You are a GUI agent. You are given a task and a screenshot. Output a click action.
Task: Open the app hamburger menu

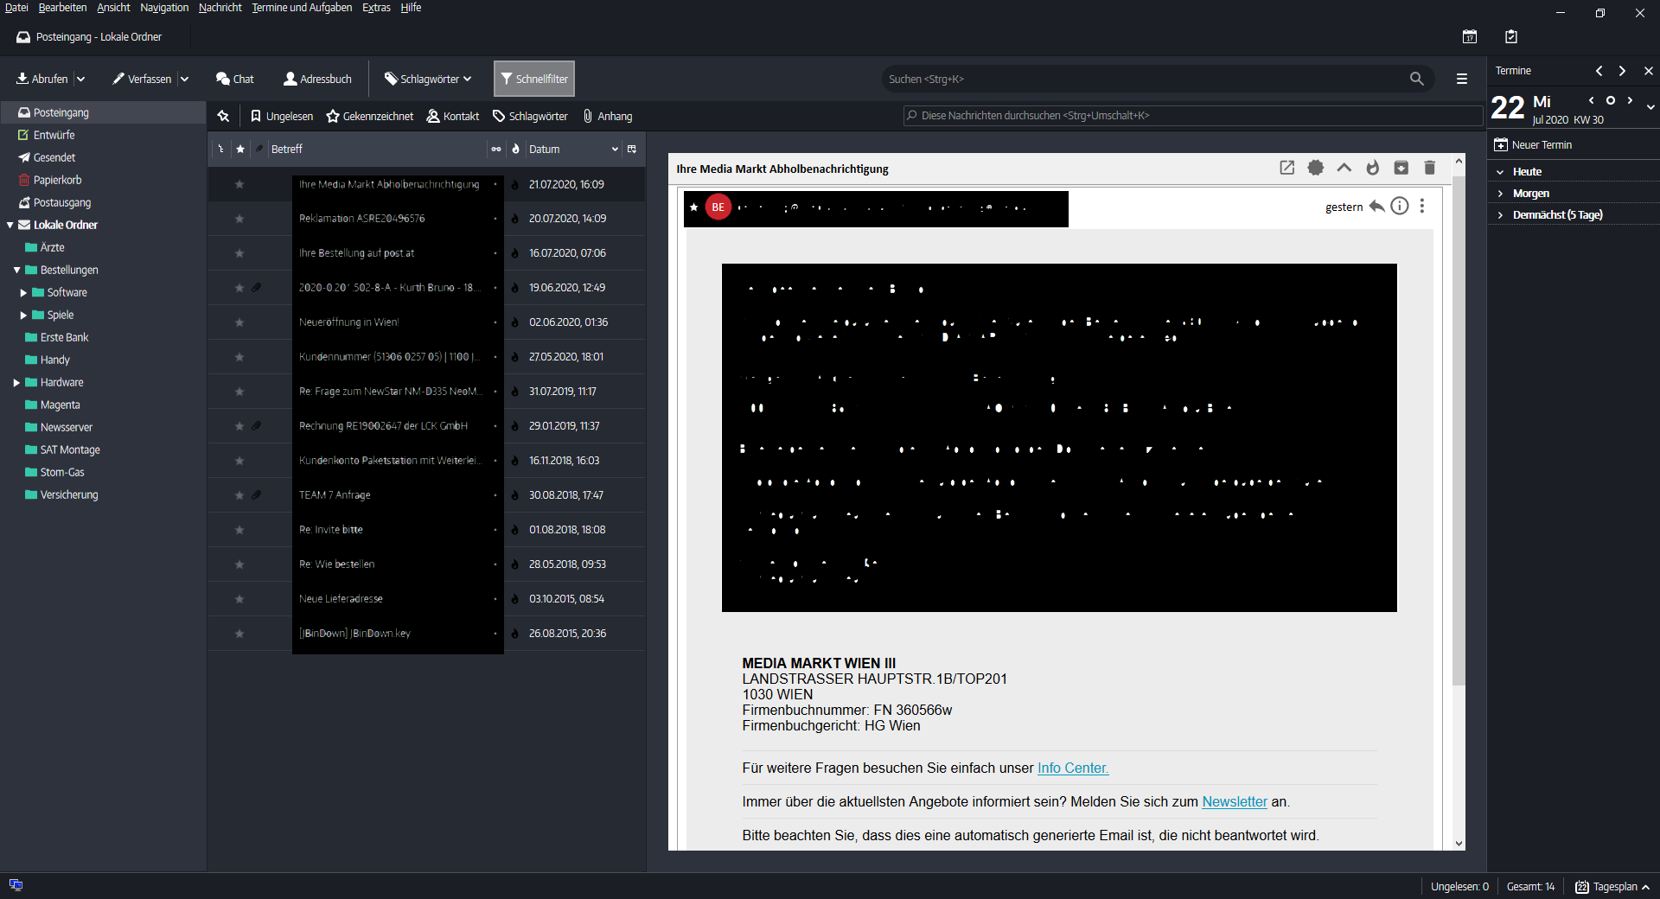click(1462, 79)
